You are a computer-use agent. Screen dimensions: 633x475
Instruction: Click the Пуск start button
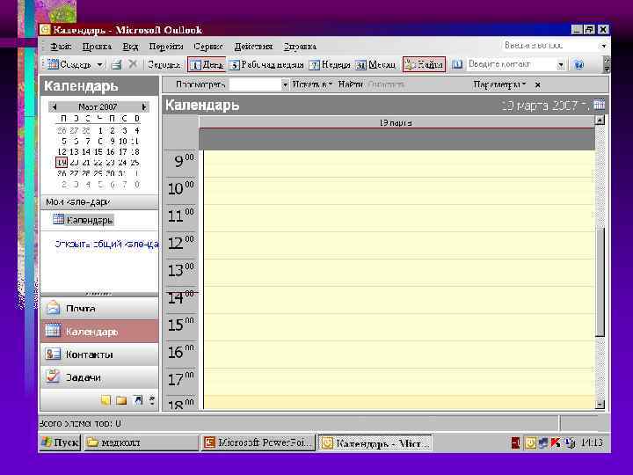coord(61,442)
